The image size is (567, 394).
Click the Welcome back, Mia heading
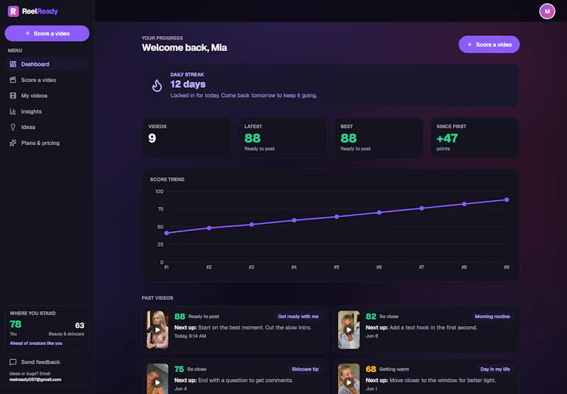[184, 47]
